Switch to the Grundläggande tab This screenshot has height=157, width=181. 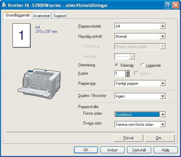(x=17, y=15)
